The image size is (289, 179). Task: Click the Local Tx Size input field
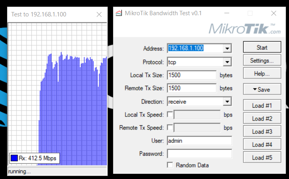click(x=192, y=75)
